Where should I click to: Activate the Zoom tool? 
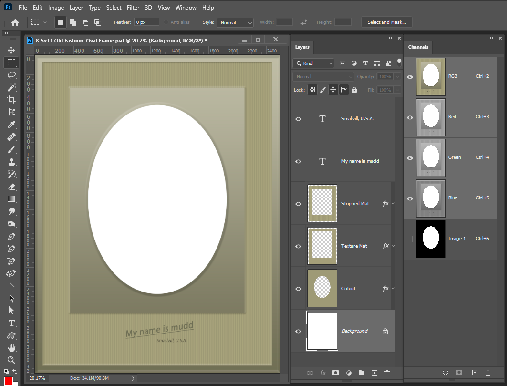coord(11,360)
